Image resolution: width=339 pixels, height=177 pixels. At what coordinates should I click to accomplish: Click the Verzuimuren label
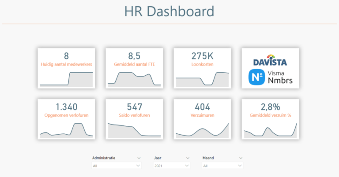[202, 115]
